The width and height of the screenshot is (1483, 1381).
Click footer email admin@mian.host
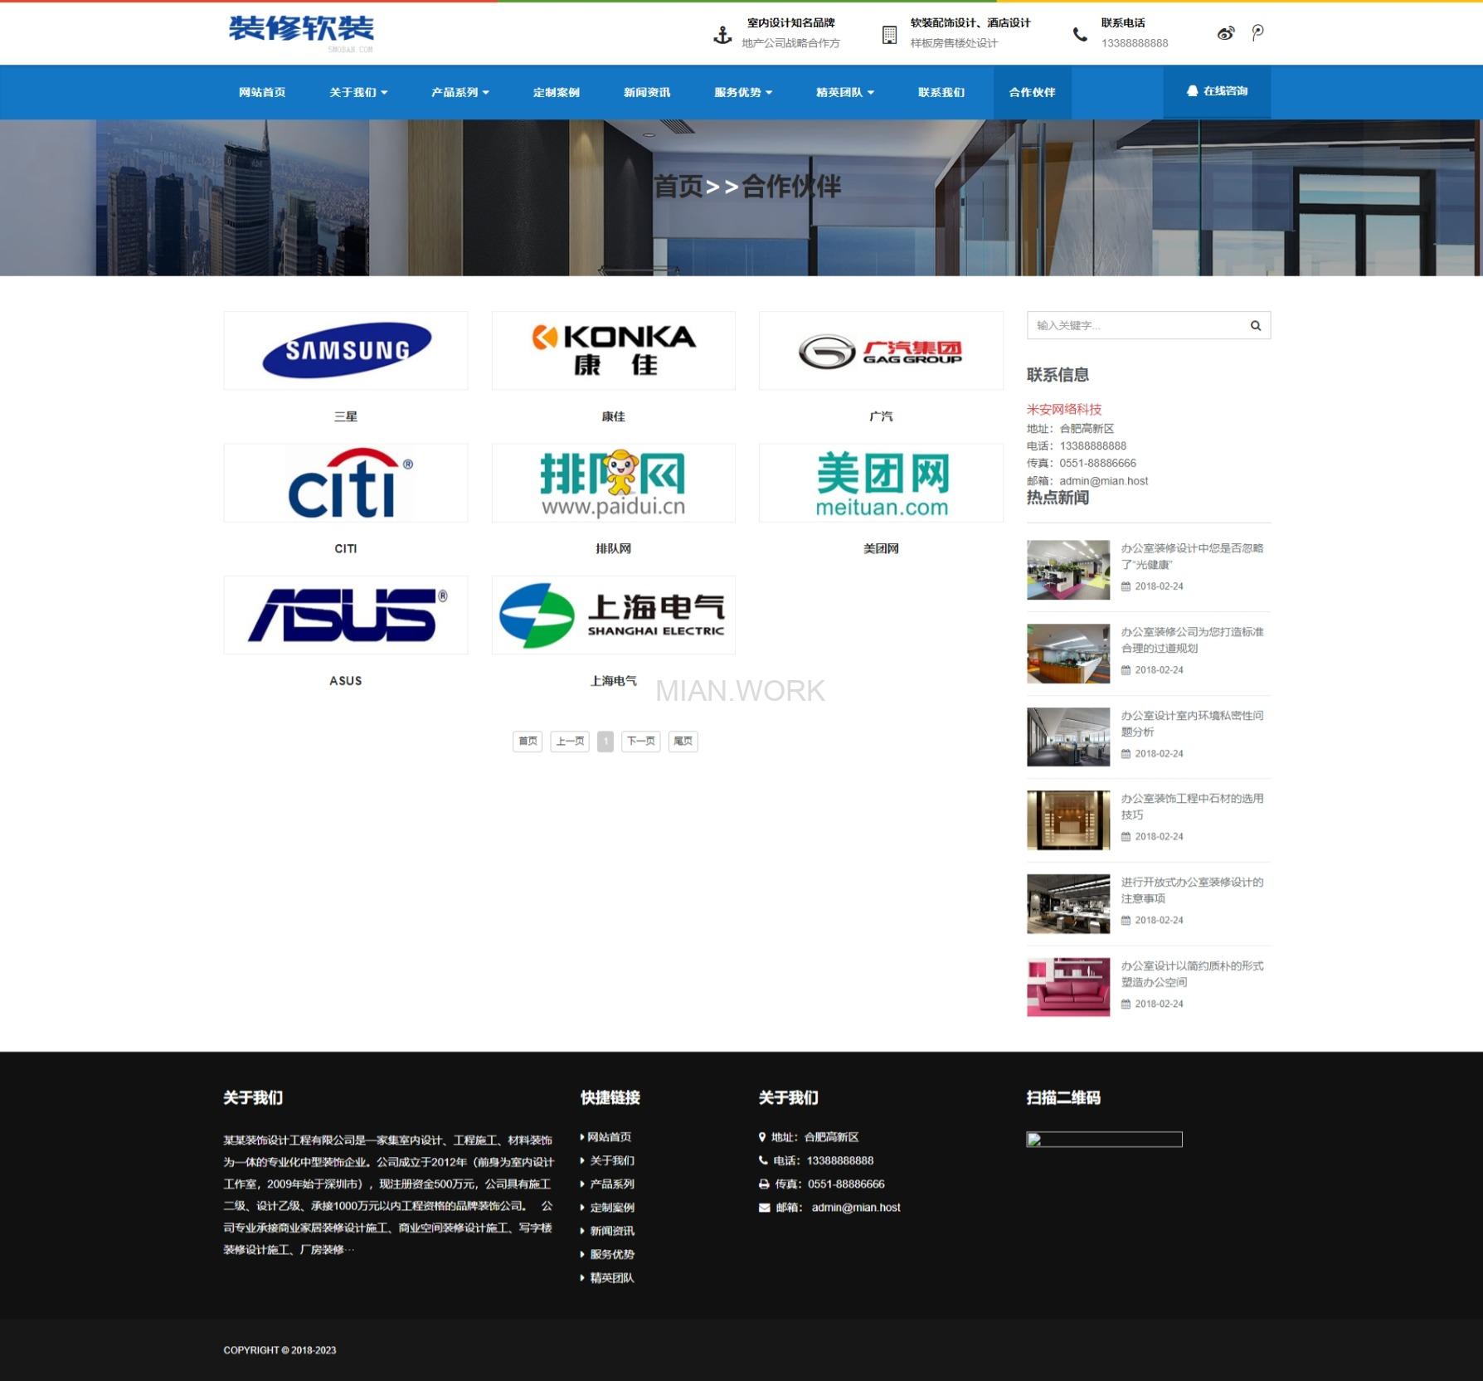click(x=855, y=1207)
